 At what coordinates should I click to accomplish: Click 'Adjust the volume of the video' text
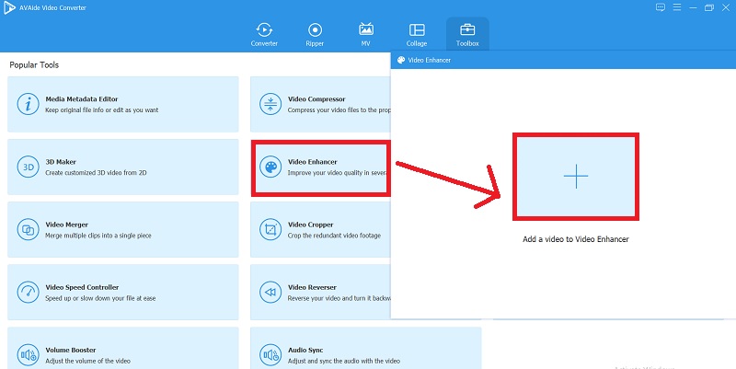(87, 361)
